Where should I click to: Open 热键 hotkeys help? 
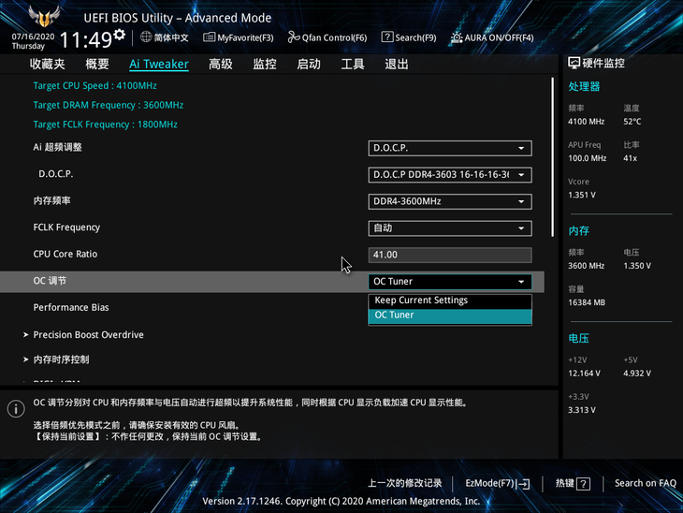573,483
